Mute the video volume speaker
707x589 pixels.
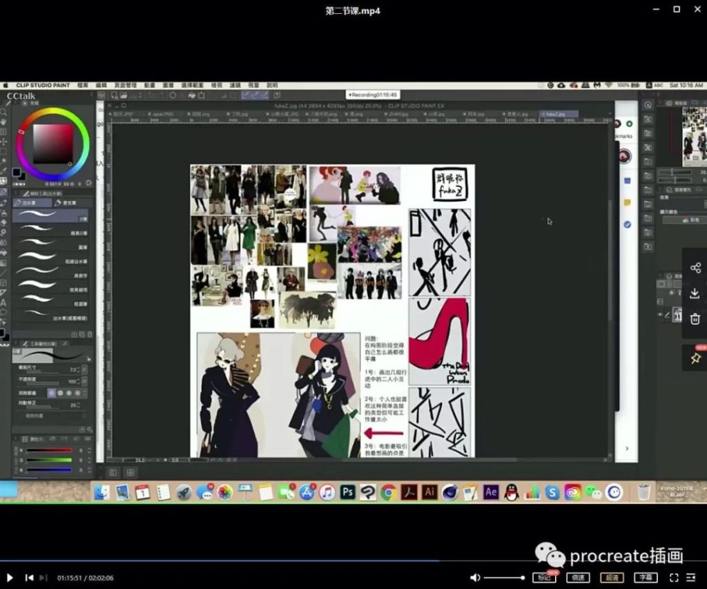point(474,577)
